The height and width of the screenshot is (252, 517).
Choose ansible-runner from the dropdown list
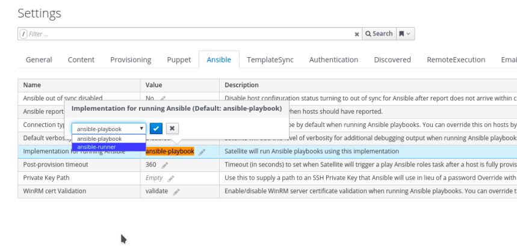pyautogui.click(x=96, y=147)
